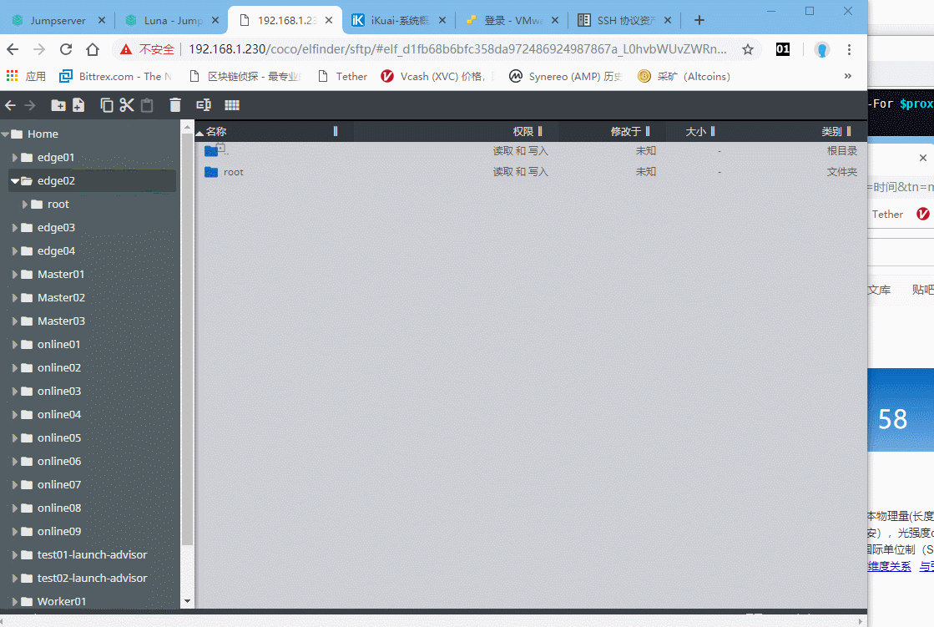Toggle sorting on the 权限 column
Image resolution: width=934 pixels, height=627 pixels.
521,131
